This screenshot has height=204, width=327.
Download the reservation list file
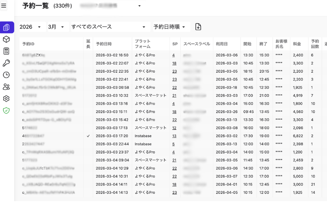[x=198, y=27]
